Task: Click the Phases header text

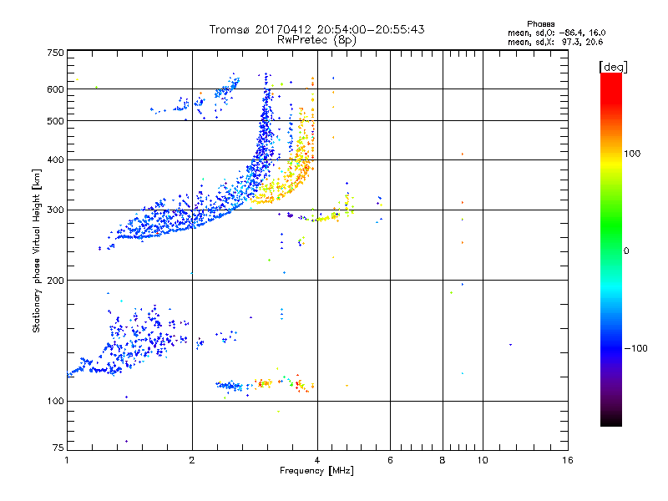Action: click(x=540, y=24)
